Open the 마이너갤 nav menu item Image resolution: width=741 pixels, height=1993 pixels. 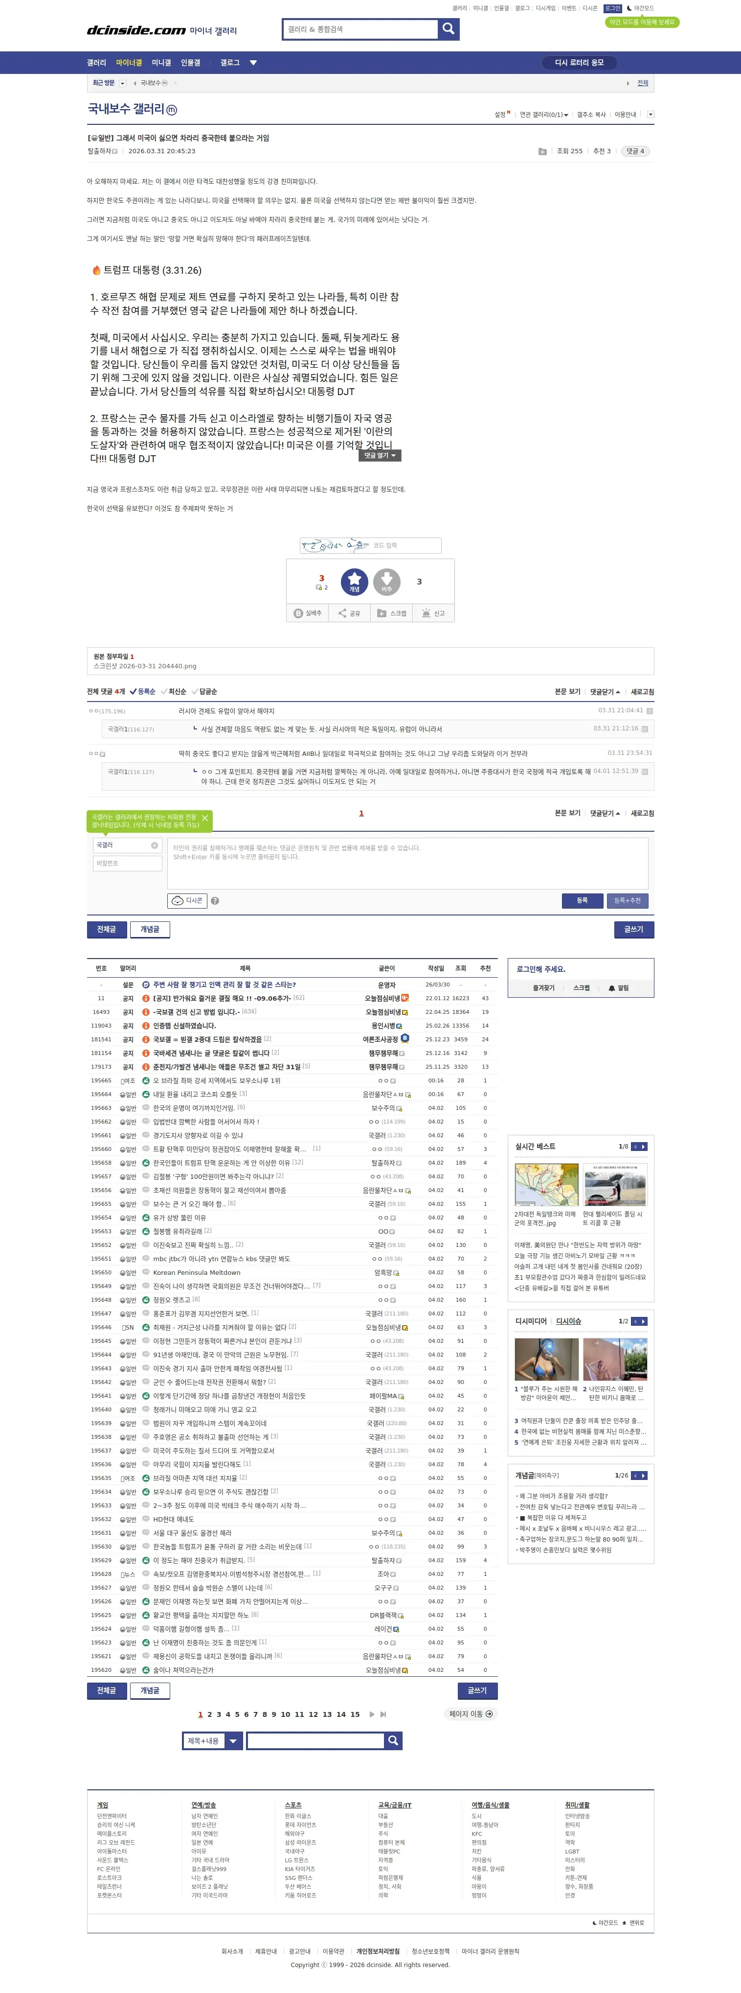(x=129, y=63)
